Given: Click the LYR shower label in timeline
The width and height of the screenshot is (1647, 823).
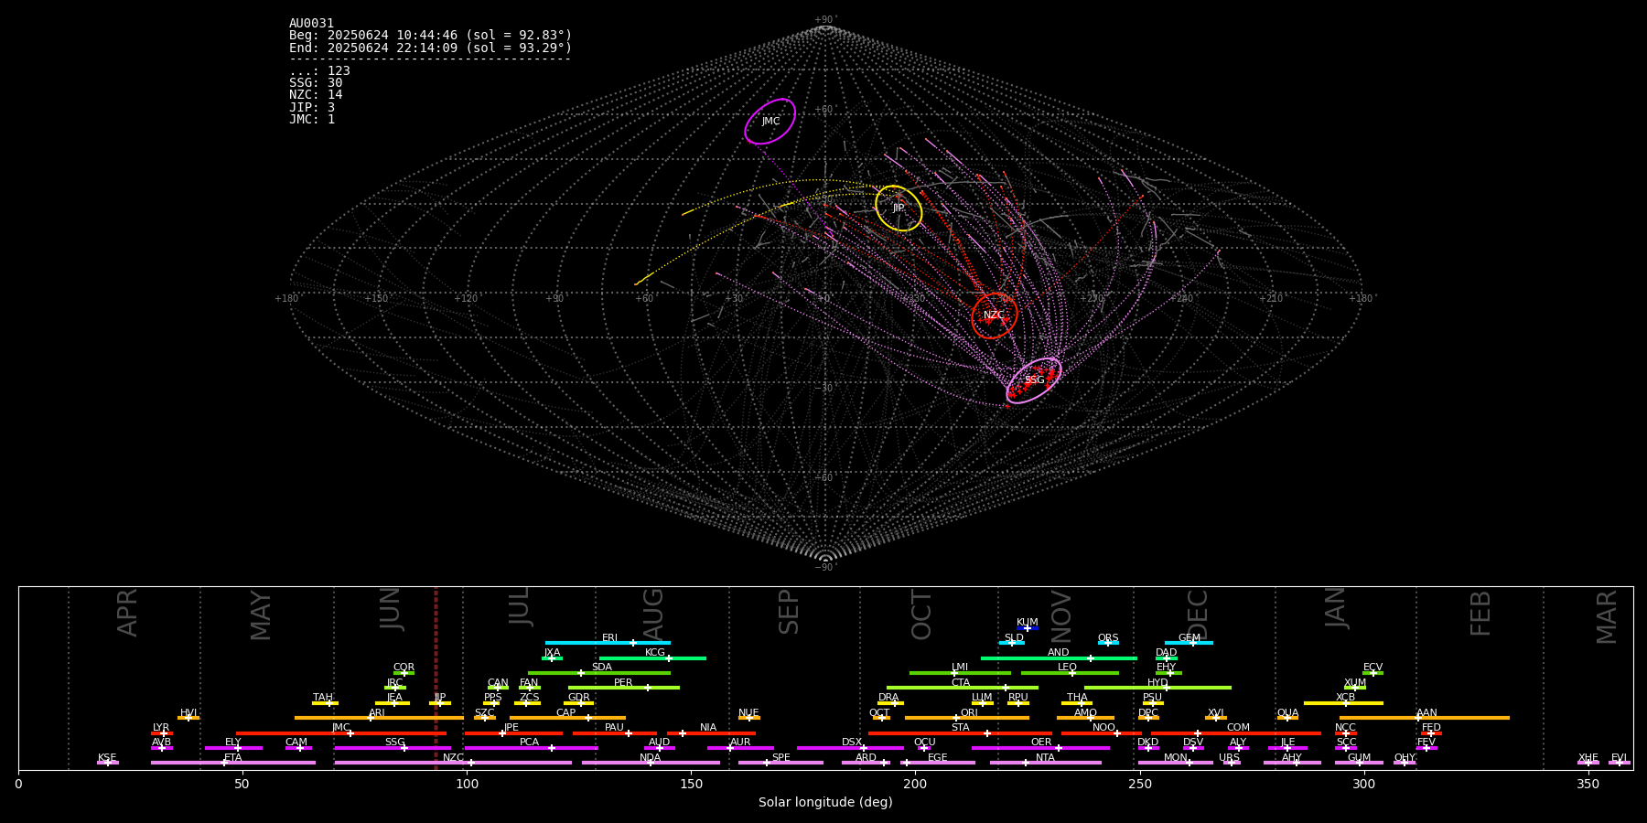Looking at the screenshot, I should [x=161, y=728].
